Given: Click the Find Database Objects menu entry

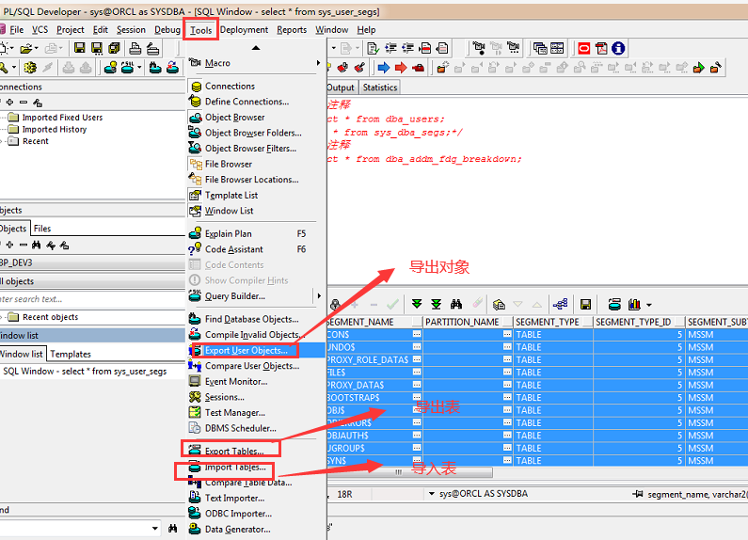Looking at the screenshot, I should click(251, 319).
